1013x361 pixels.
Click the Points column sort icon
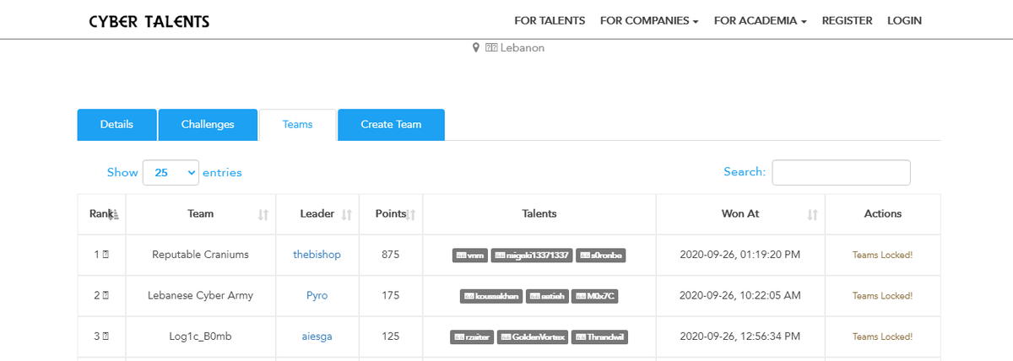(x=411, y=215)
